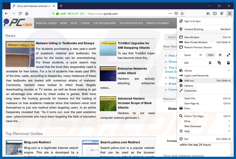
Task: Open NEWS navigation link
Action: coord(64,23)
